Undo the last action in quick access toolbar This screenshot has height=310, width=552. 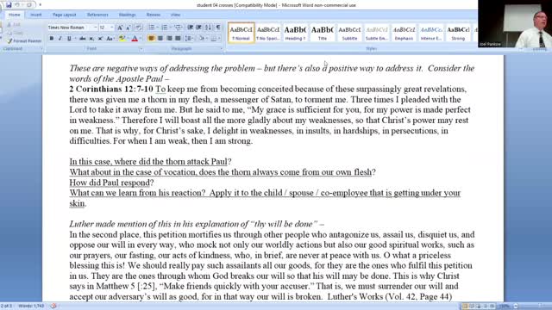pyautogui.click(x=17, y=5)
